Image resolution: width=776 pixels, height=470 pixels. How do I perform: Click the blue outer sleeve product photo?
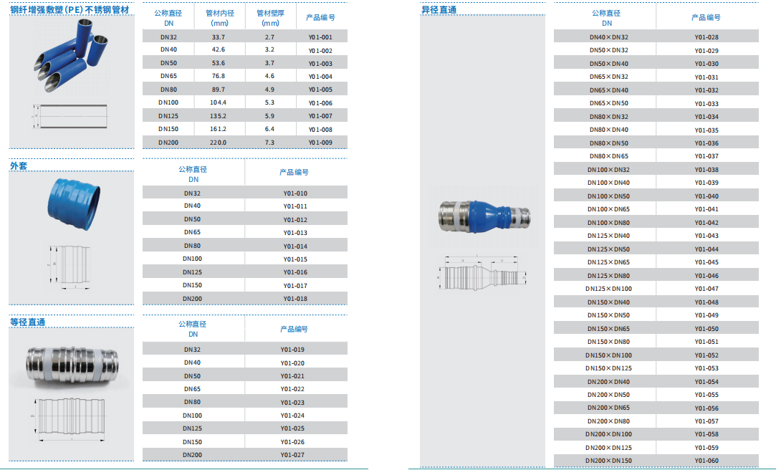[x=70, y=201]
